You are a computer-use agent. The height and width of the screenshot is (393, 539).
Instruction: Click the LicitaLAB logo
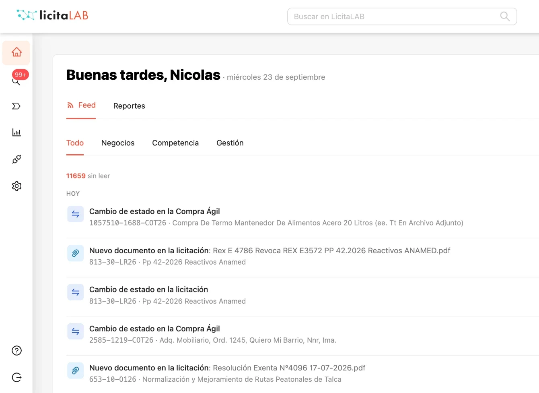52,15
